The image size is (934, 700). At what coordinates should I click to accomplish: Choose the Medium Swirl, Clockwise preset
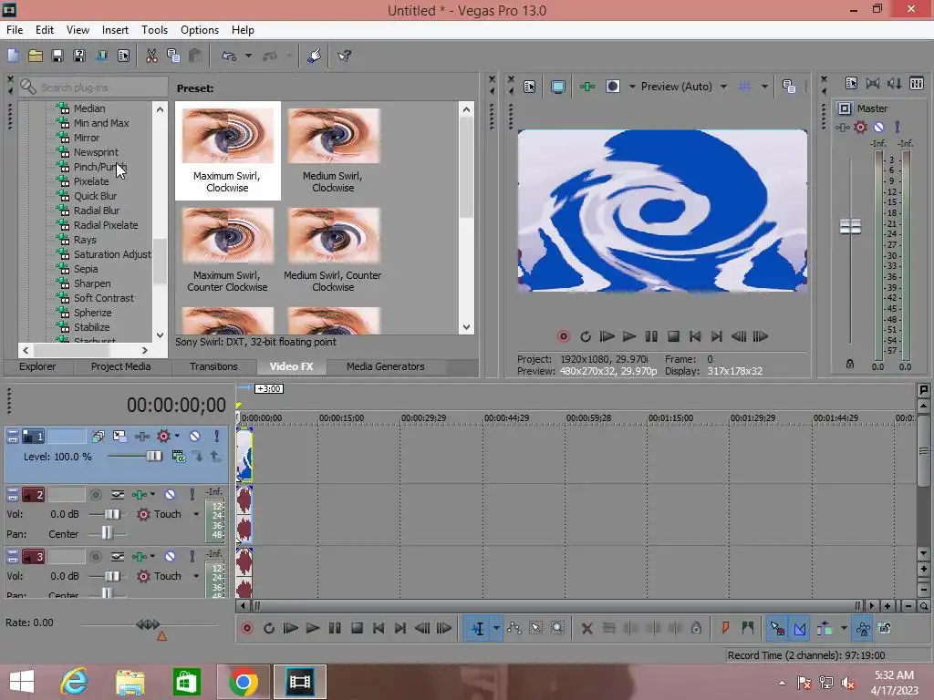pyautogui.click(x=333, y=150)
